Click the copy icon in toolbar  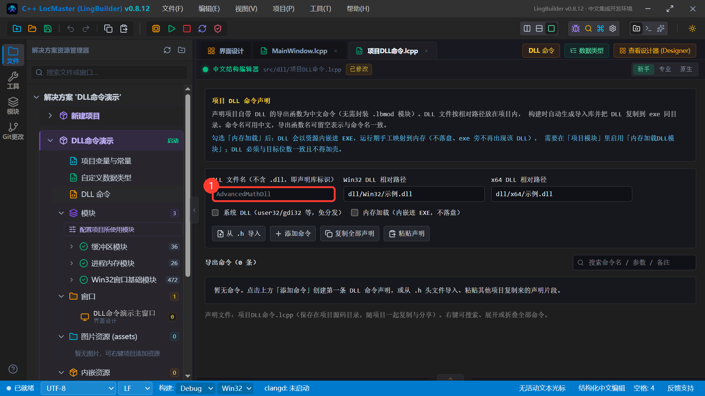pos(108,29)
